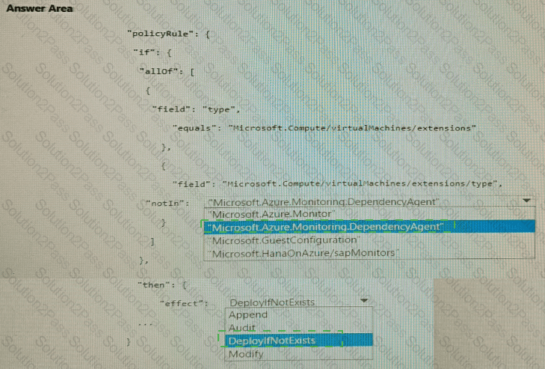
Task: Choose Audit effect option
Action: [299, 328]
